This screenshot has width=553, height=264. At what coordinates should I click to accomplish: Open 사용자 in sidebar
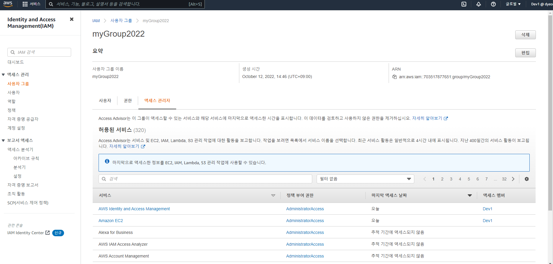[14, 92]
